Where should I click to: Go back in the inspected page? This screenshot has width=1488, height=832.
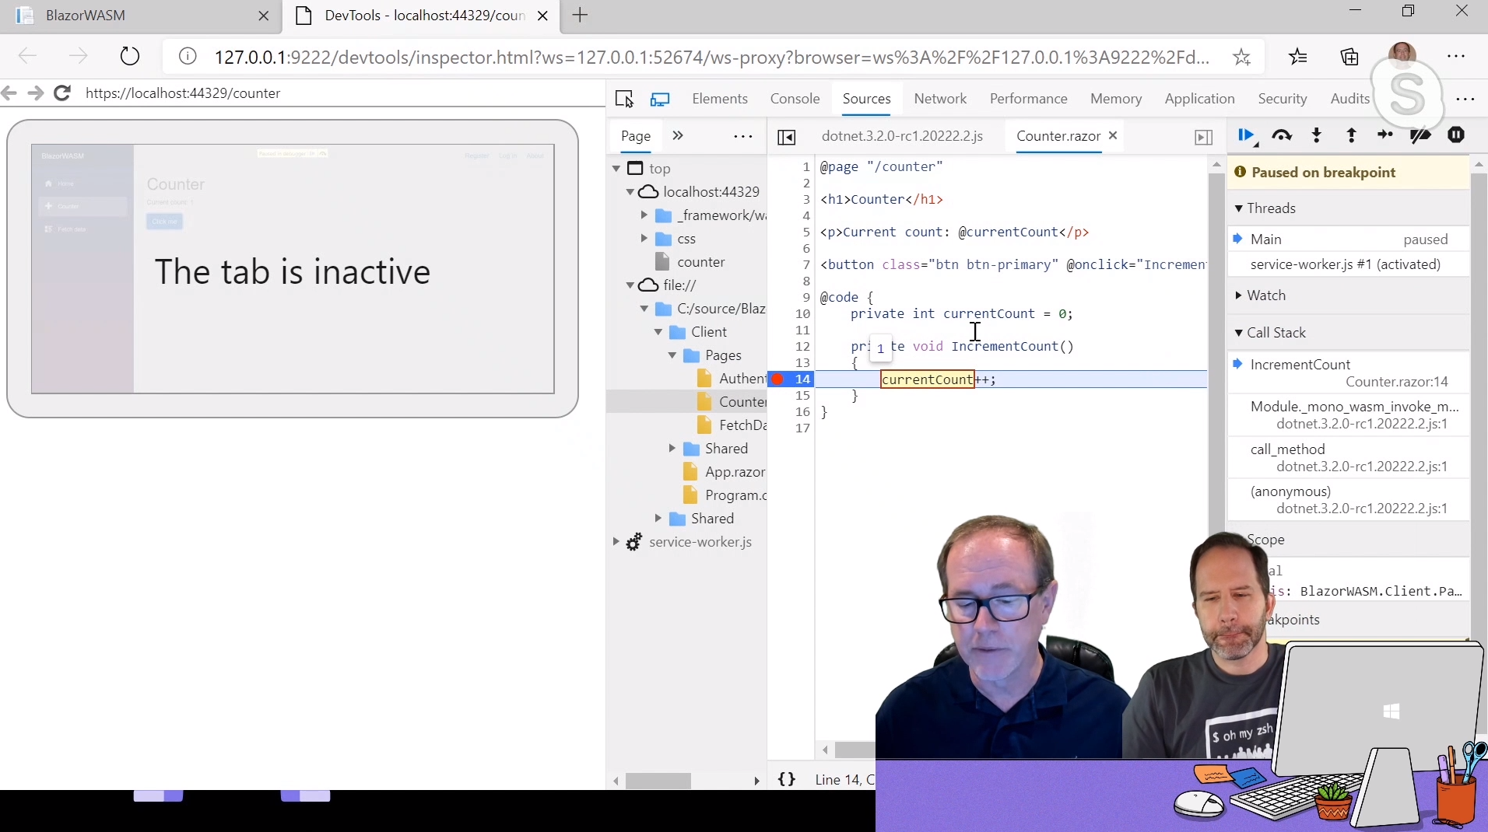click(x=9, y=93)
